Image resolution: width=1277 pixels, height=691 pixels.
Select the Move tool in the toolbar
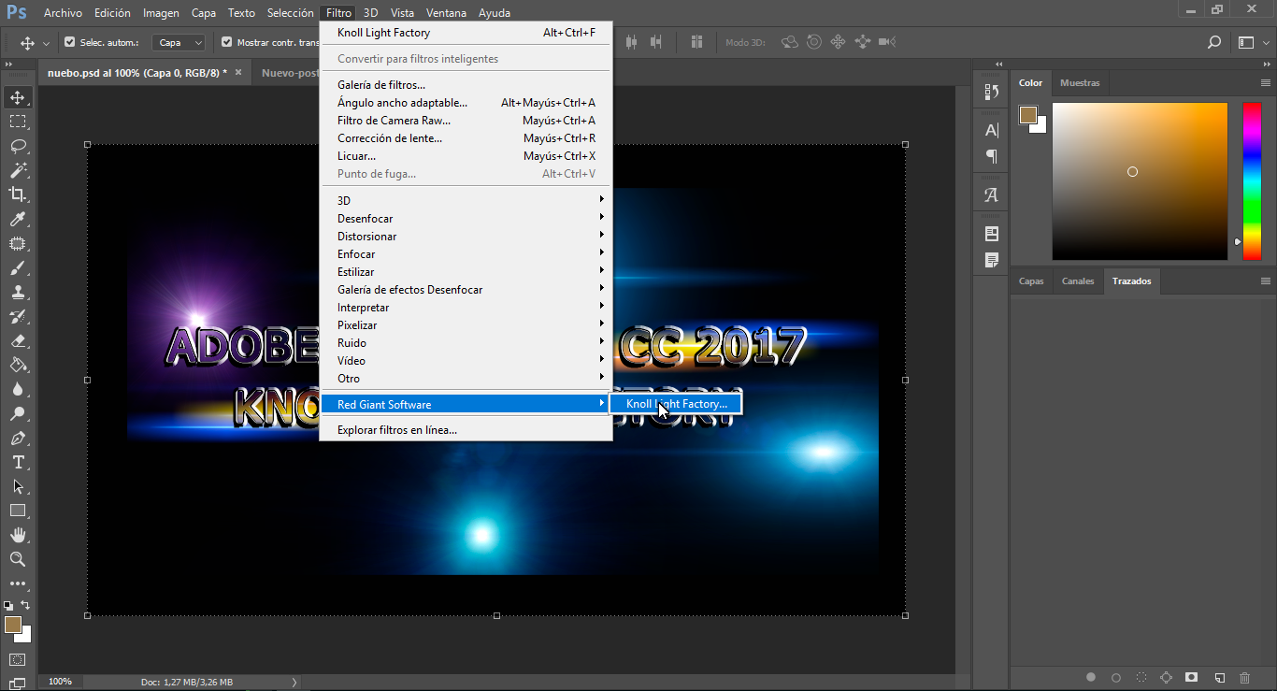(18, 97)
